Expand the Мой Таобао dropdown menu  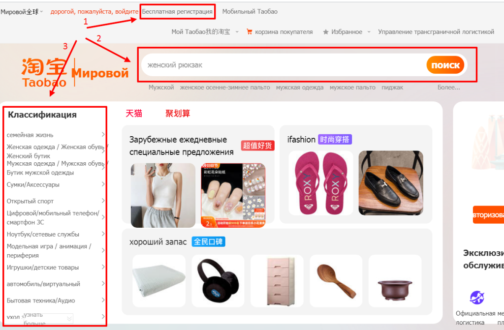[x=237, y=32]
